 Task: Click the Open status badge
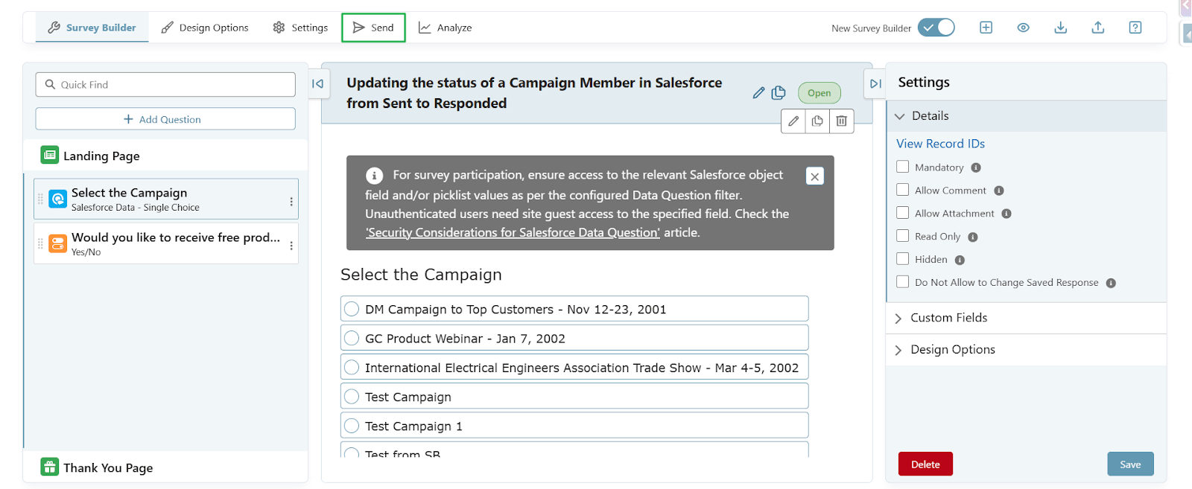(819, 93)
